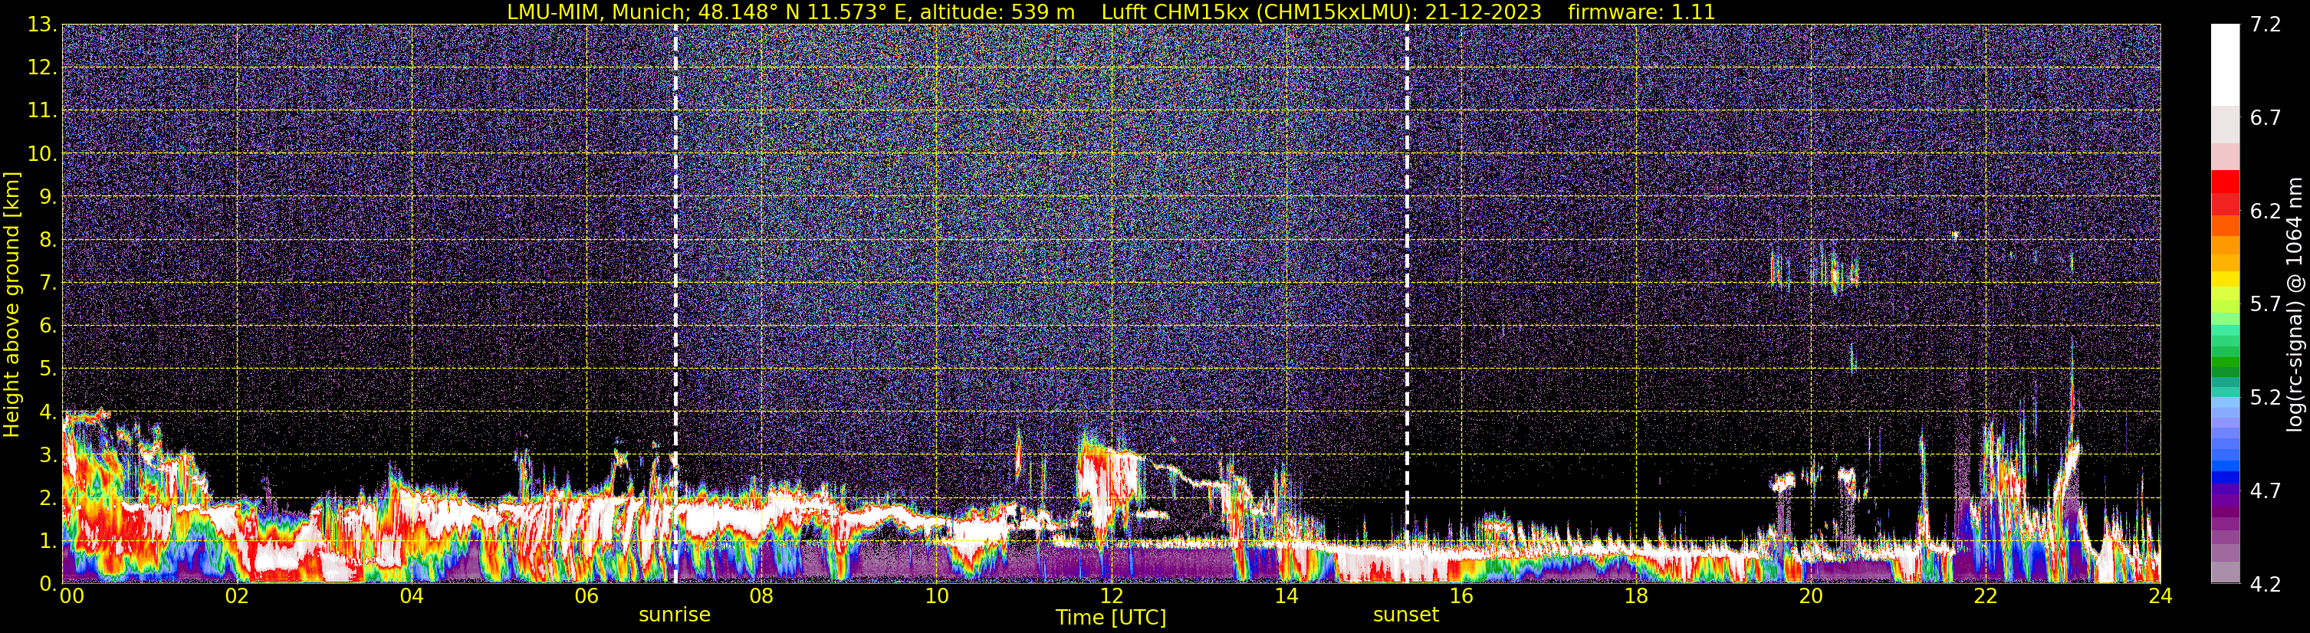
Task: Click the '6.7' colorbar tick label
Action: pyautogui.click(x=2266, y=118)
